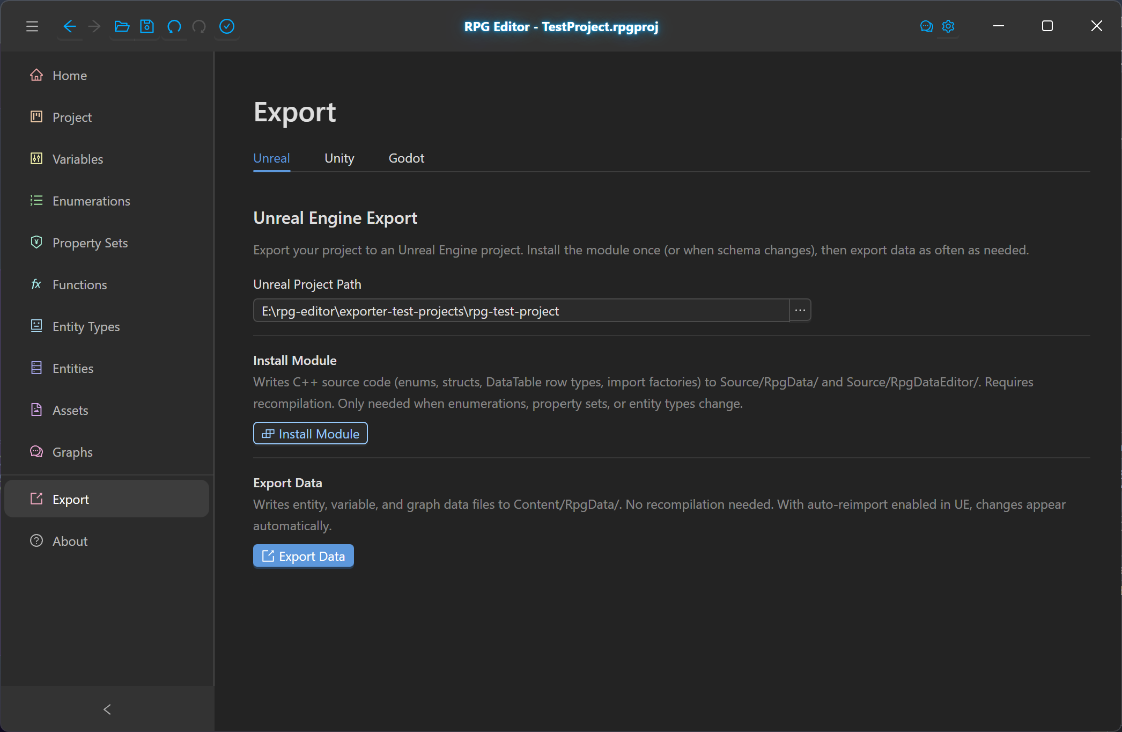Click the 'Unreal Engine Export' heading
The width and height of the screenshot is (1122, 732).
335,218
